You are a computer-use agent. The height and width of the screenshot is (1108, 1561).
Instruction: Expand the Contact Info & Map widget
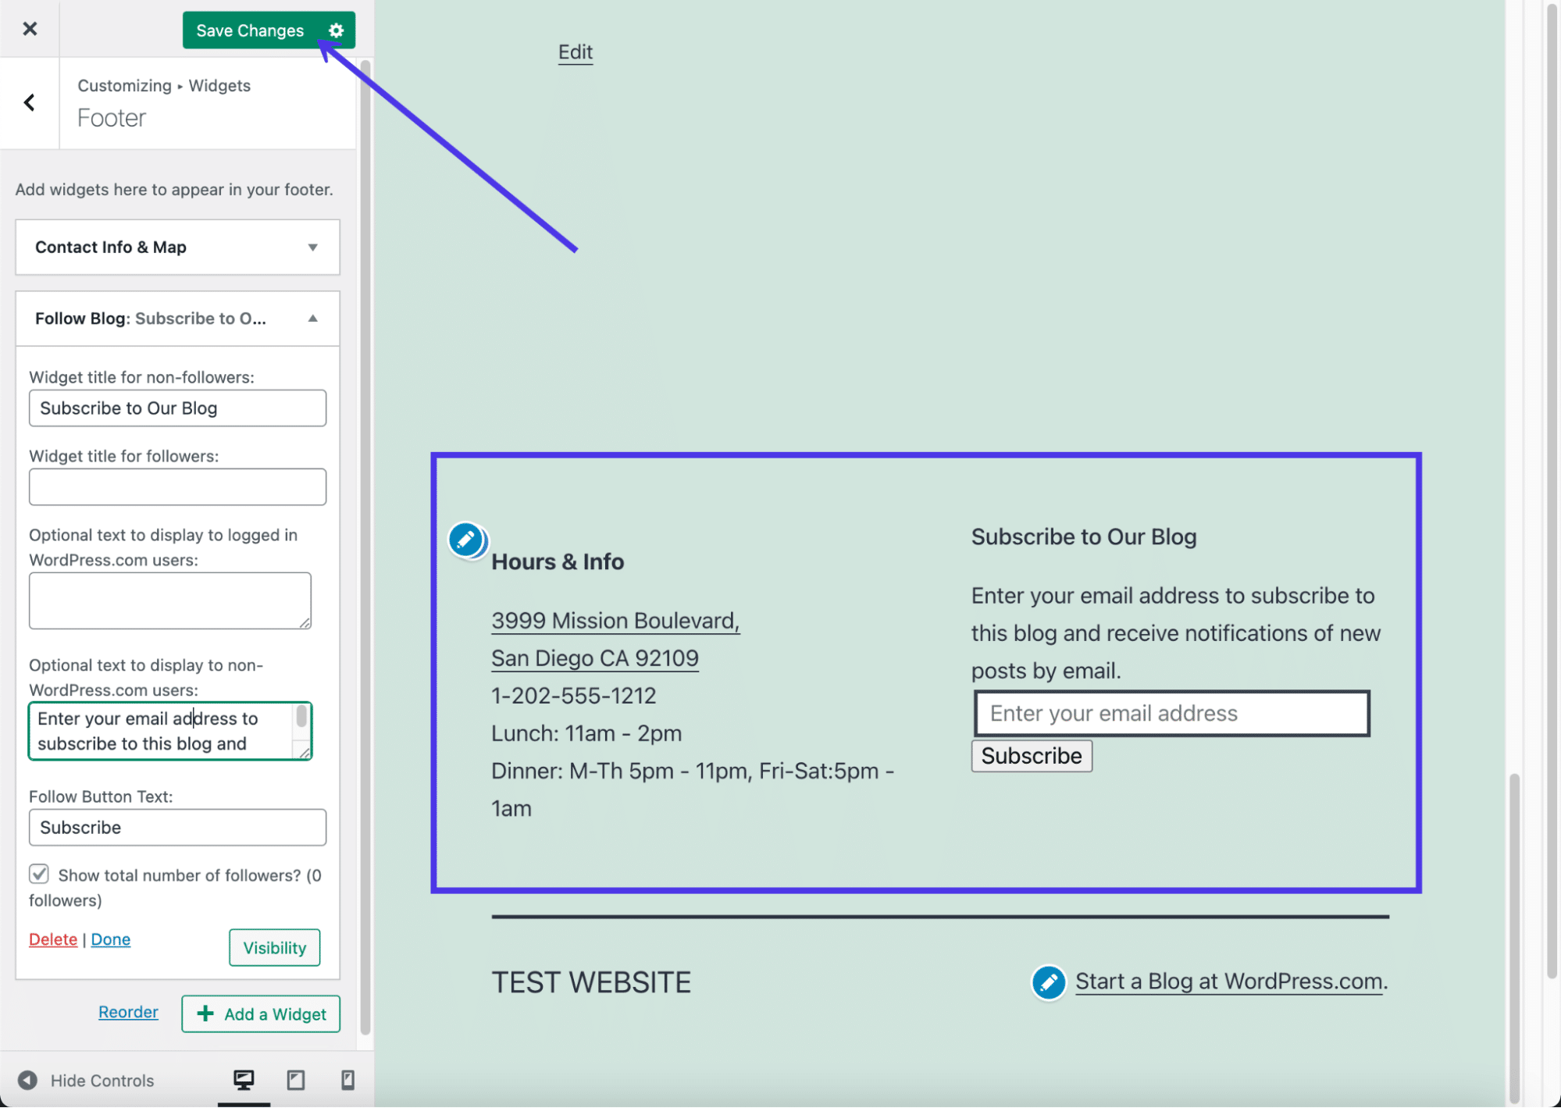click(312, 246)
